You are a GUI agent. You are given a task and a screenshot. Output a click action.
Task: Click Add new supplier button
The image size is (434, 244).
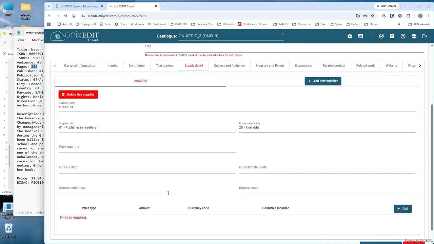(x=323, y=81)
